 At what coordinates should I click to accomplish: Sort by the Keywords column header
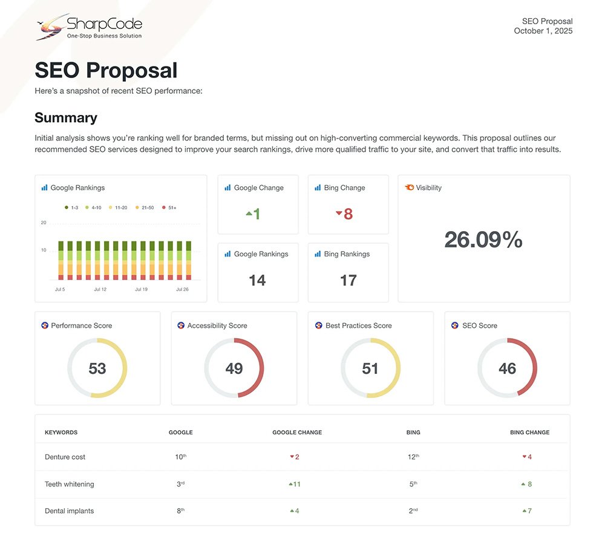pyautogui.click(x=61, y=433)
